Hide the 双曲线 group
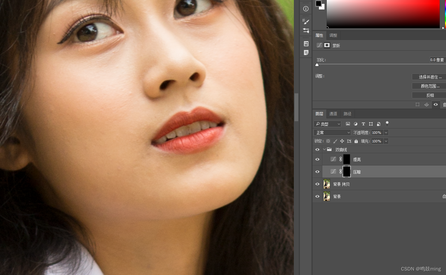Image resolution: width=446 pixels, height=275 pixels. point(317,149)
